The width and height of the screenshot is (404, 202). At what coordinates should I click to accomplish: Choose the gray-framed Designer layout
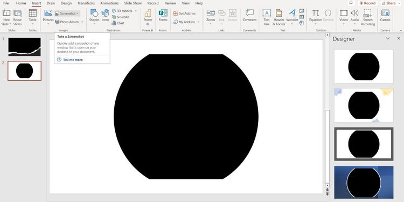pos(364,144)
